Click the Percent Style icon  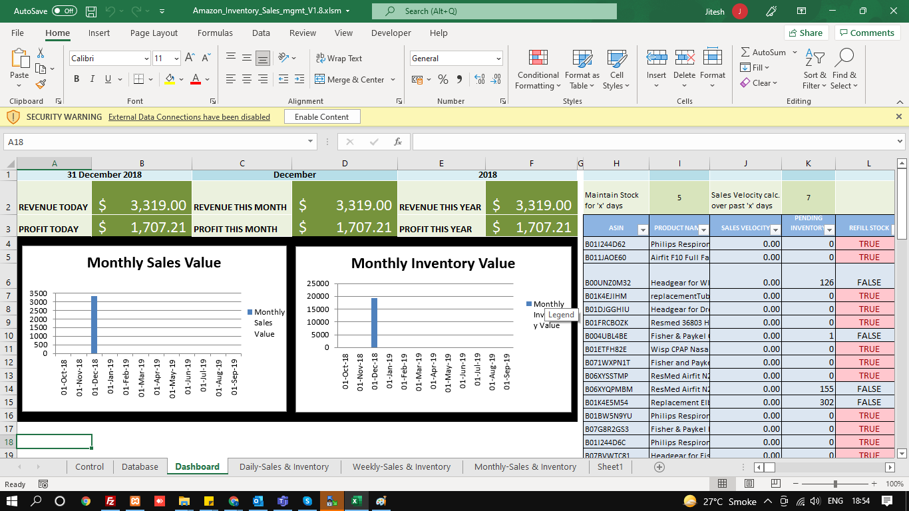click(443, 80)
